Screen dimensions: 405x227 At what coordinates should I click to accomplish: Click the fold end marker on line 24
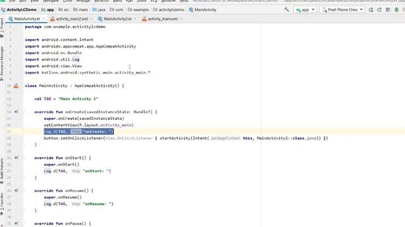pyautogui.click(x=23, y=178)
